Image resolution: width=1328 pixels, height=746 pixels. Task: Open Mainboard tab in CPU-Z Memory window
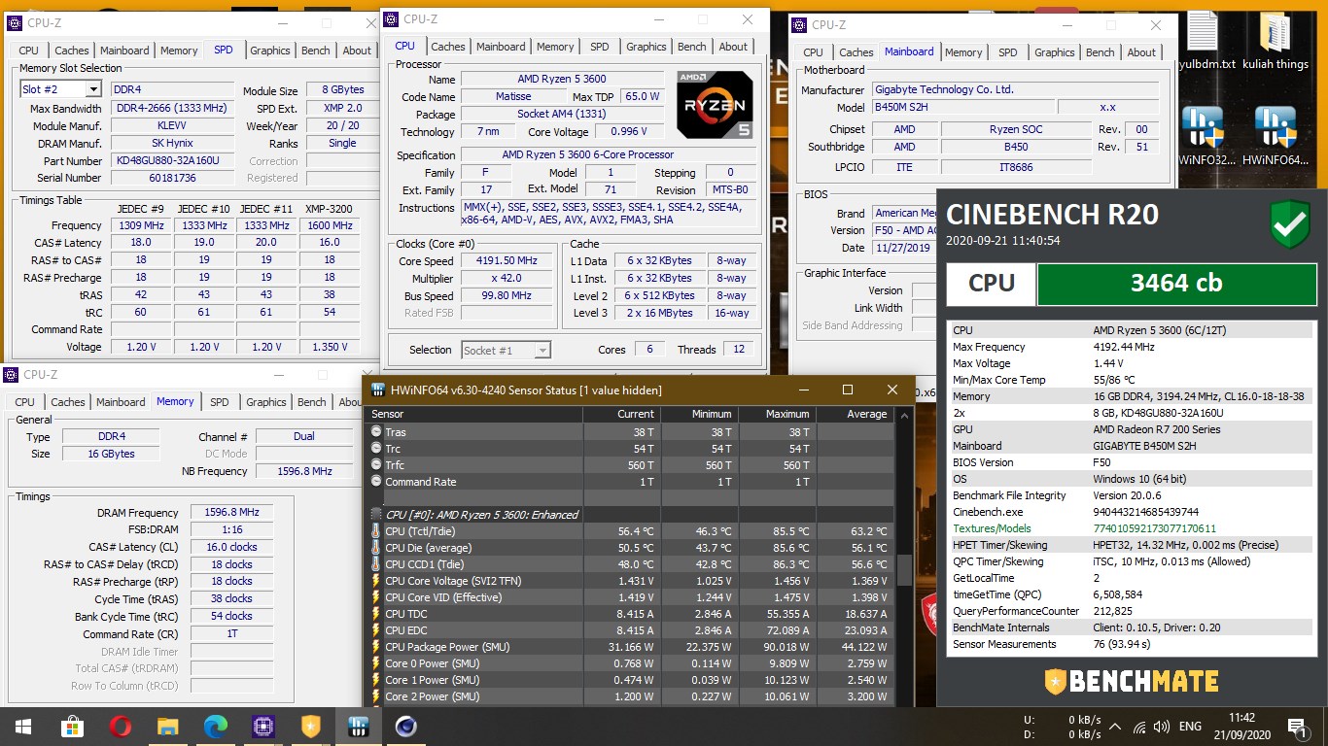[x=121, y=402]
